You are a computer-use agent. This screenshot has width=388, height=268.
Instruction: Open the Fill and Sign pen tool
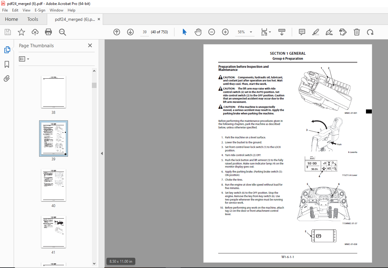point(329,32)
